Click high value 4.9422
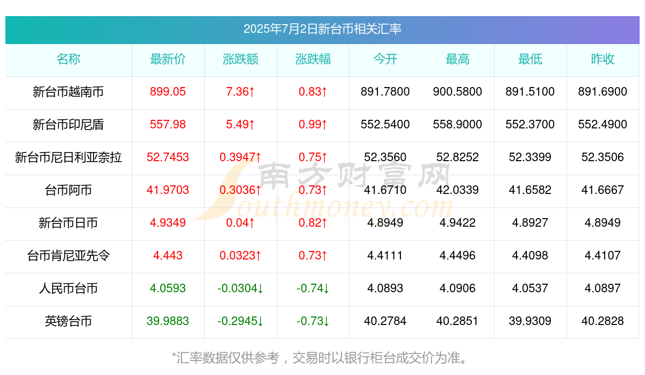 [457, 223]
